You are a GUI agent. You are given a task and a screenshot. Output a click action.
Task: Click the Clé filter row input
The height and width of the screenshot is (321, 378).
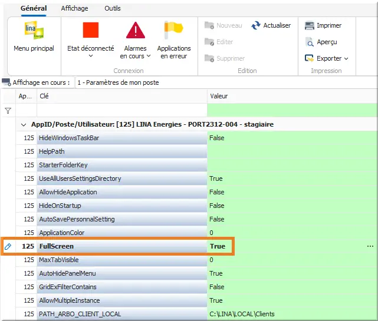tap(122, 111)
